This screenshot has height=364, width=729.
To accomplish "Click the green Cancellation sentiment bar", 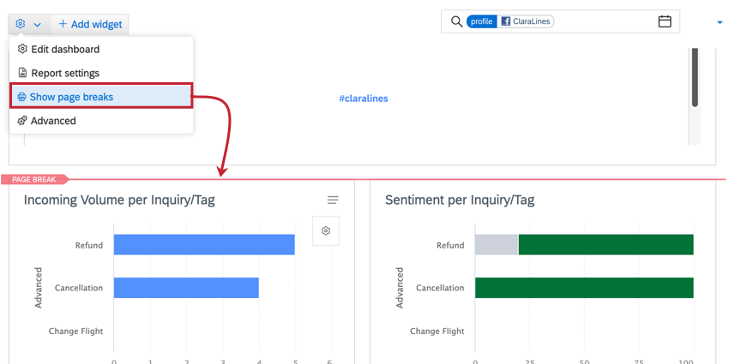I will 584,288.
